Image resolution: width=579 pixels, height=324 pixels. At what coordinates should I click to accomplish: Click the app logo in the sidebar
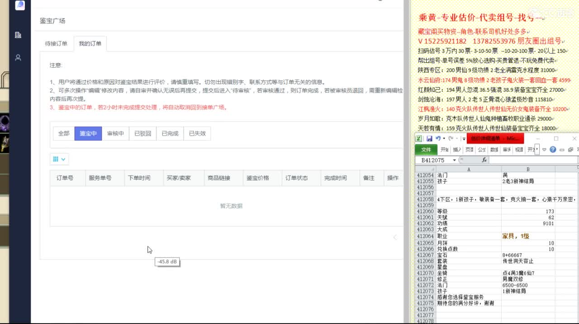[20, 5]
